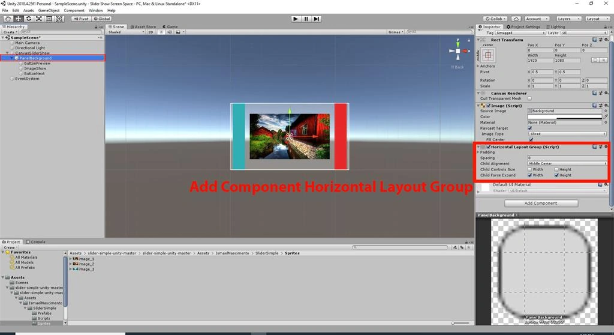Uncheck Raycast Target

(530, 128)
